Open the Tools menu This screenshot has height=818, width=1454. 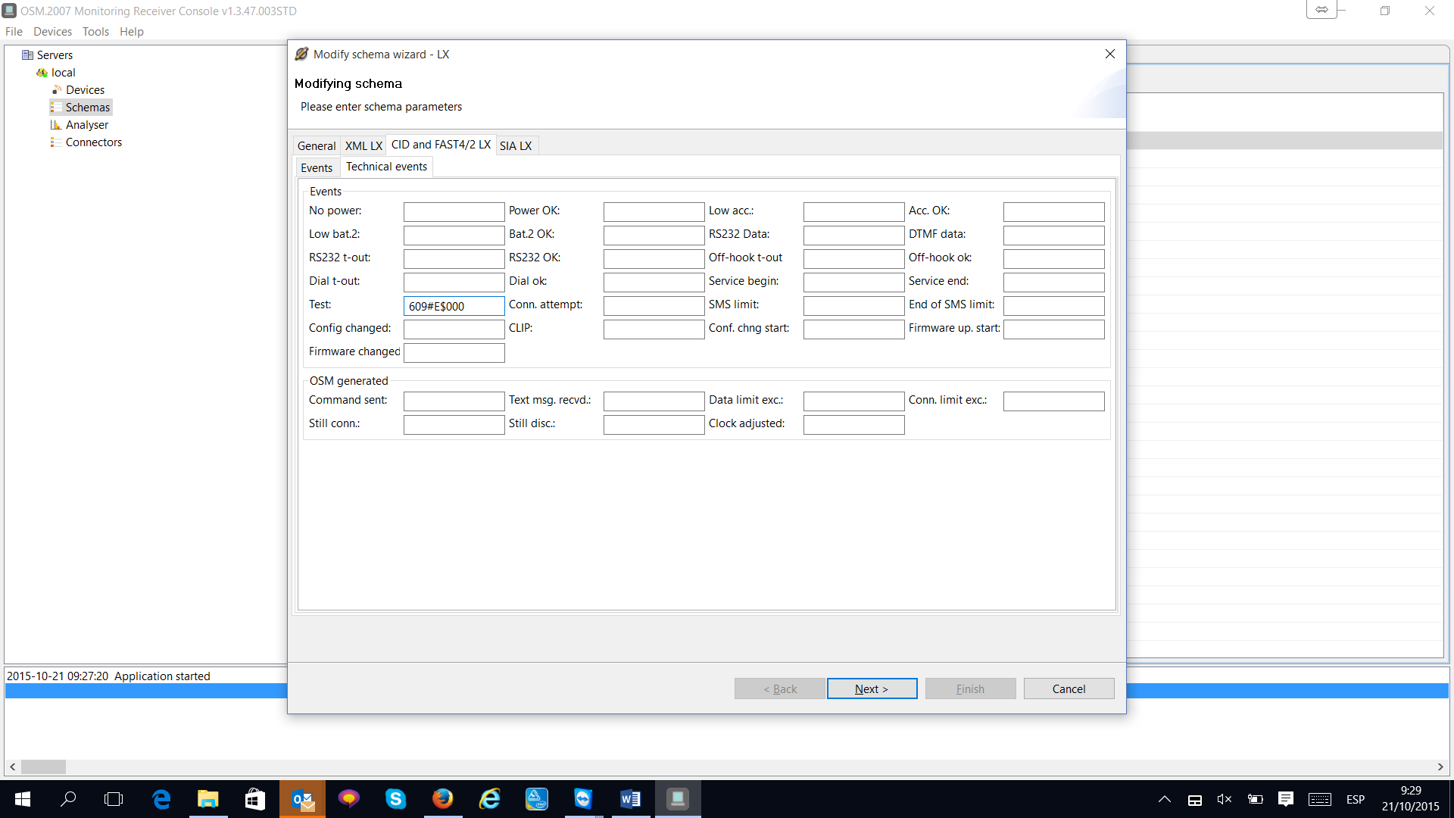click(x=95, y=32)
